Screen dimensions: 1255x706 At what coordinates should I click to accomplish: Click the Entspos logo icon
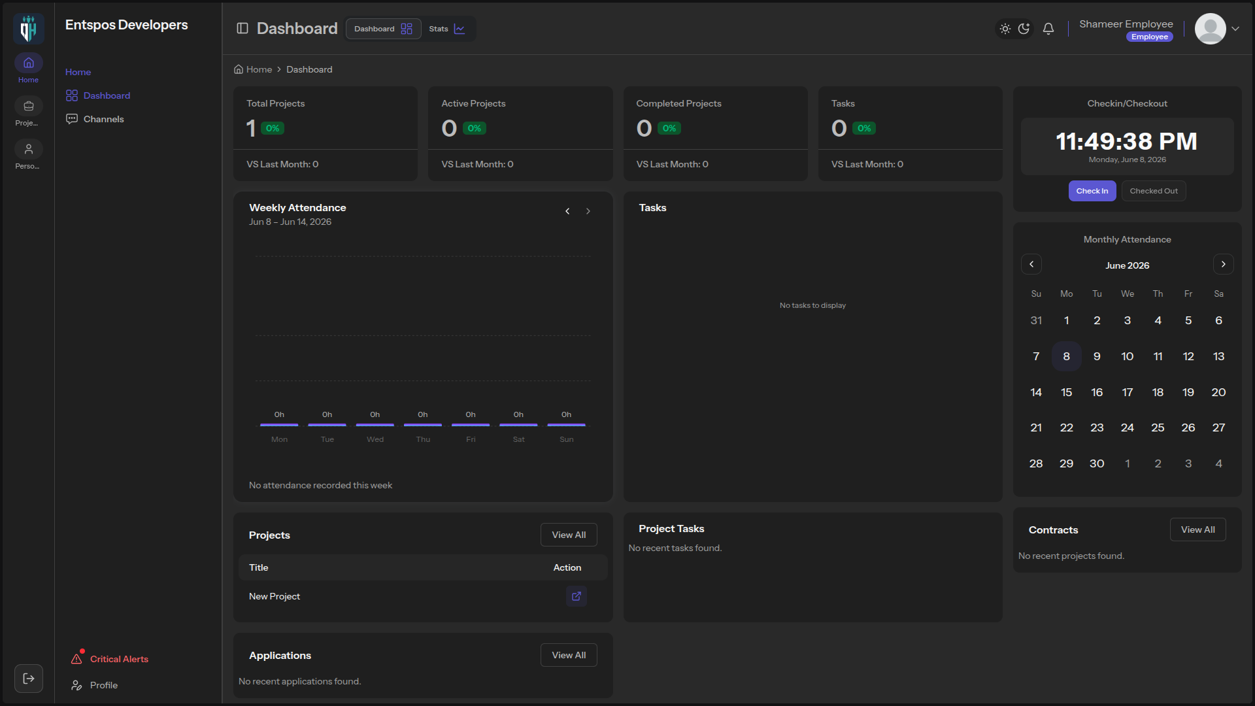[28, 29]
